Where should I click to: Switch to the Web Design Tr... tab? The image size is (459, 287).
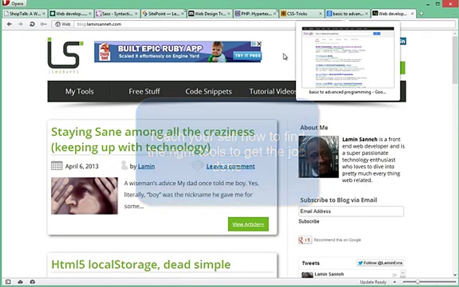tap(209, 14)
